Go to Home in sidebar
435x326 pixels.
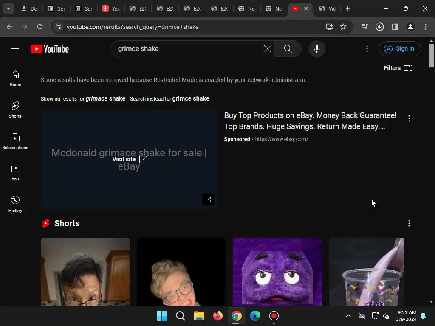(x=15, y=79)
